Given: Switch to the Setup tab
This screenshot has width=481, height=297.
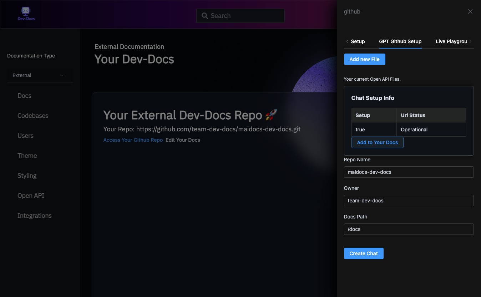Looking at the screenshot, I should pyautogui.click(x=358, y=41).
